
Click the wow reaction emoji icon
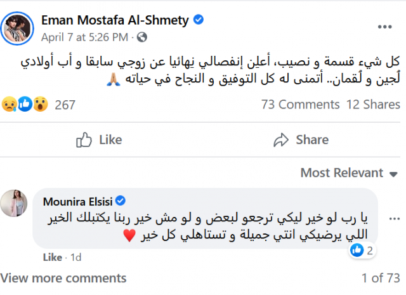(39, 105)
